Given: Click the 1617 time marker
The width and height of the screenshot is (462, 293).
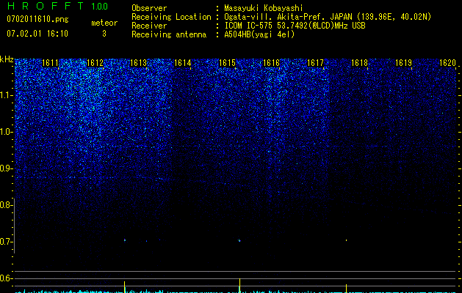Looking at the screenshot, I should [x=315, y=63].
